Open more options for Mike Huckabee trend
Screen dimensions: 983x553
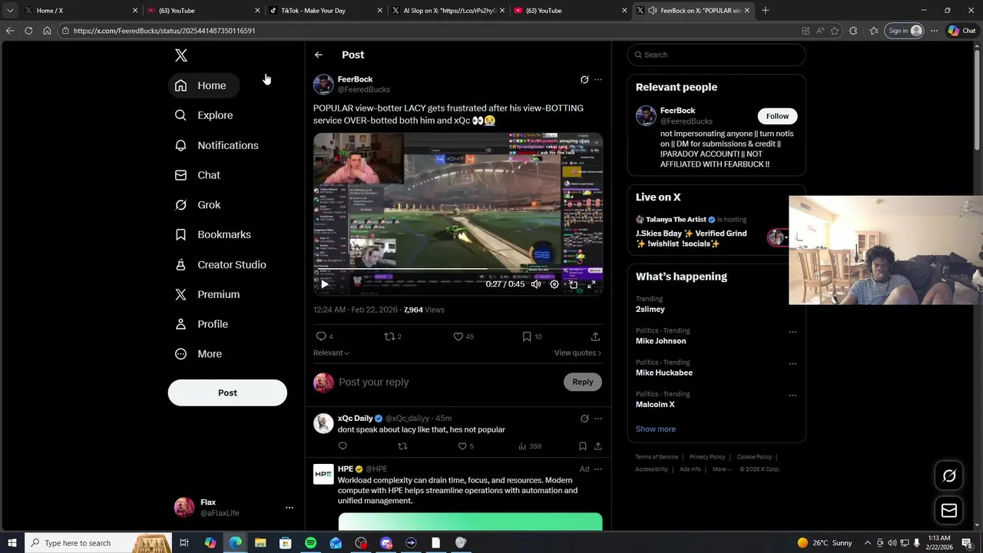click(793, 364)
